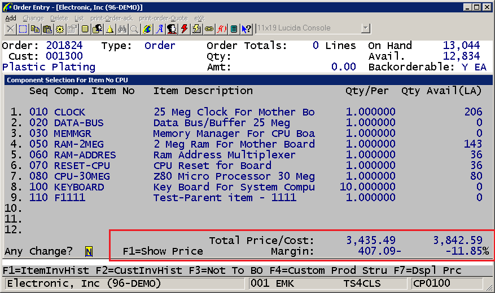
Task: Open the List menu
Action: pos(79,18)
